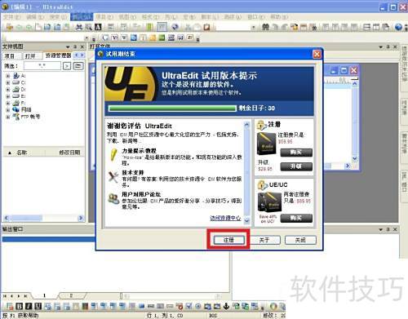Click scroll-down arrow in dialog info pane

click(246, 220)
